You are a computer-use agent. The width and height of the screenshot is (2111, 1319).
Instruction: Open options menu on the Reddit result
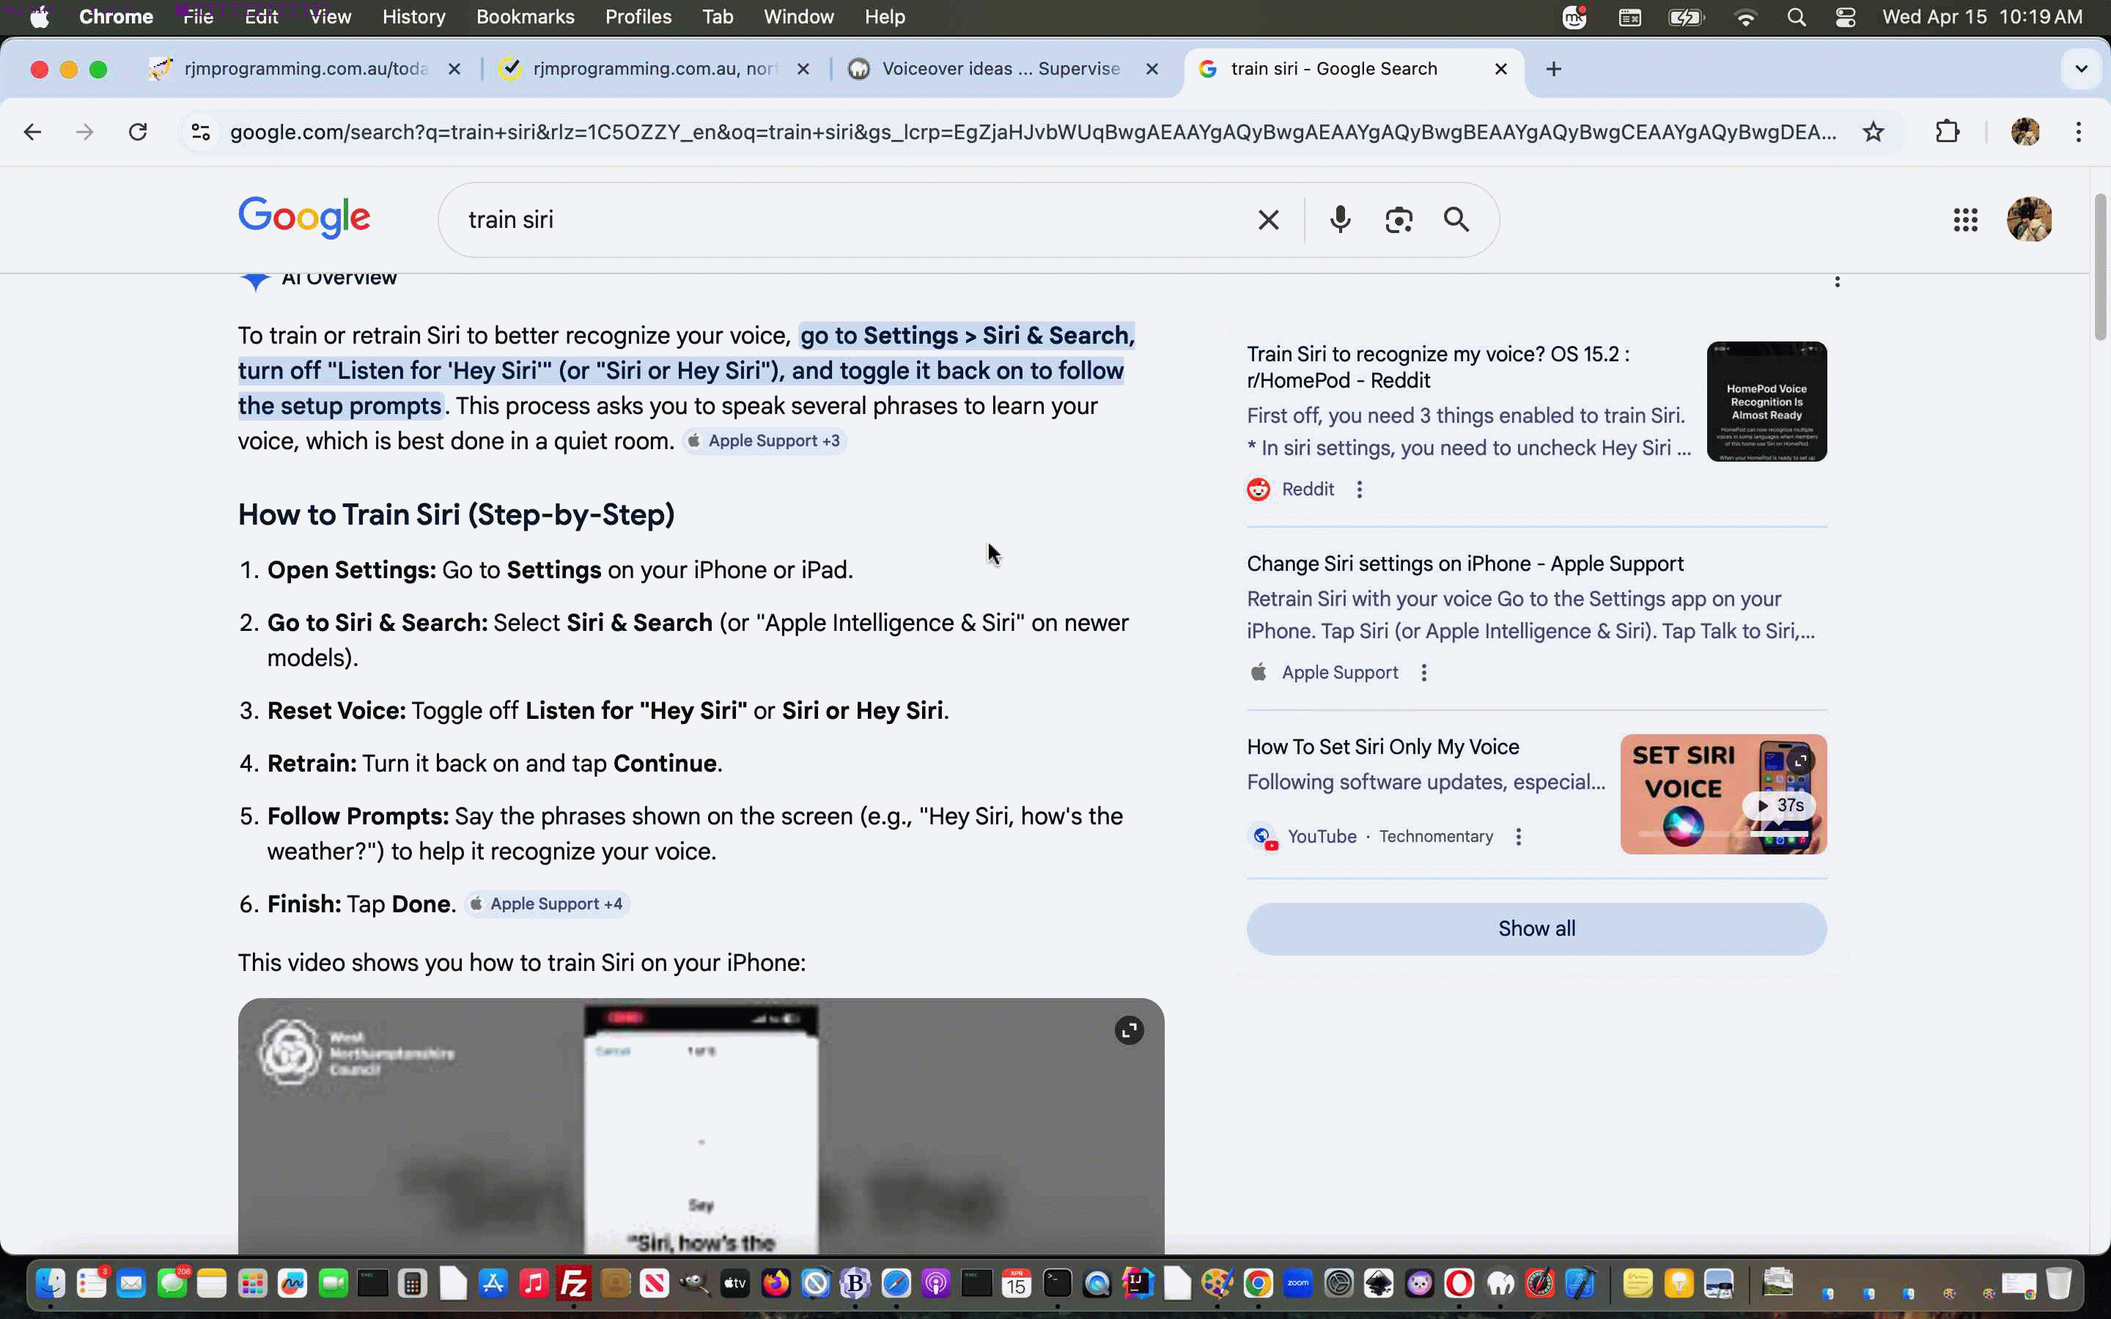[1358, 489]
